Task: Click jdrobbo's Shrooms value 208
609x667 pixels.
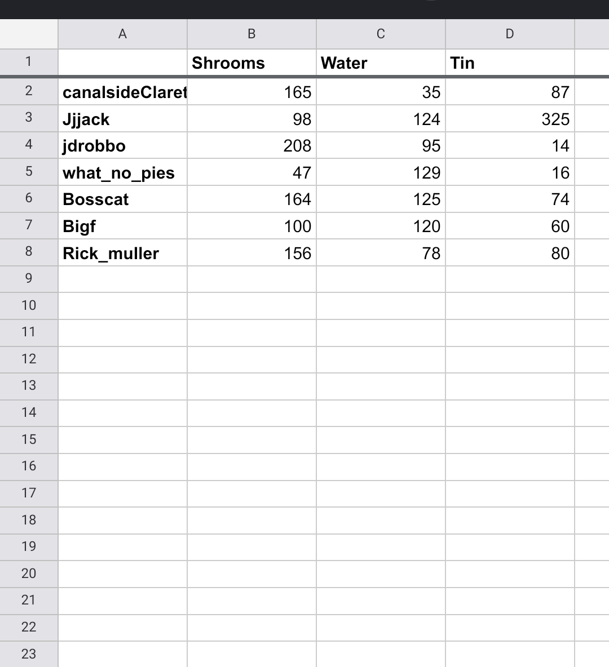Action: 251,146
